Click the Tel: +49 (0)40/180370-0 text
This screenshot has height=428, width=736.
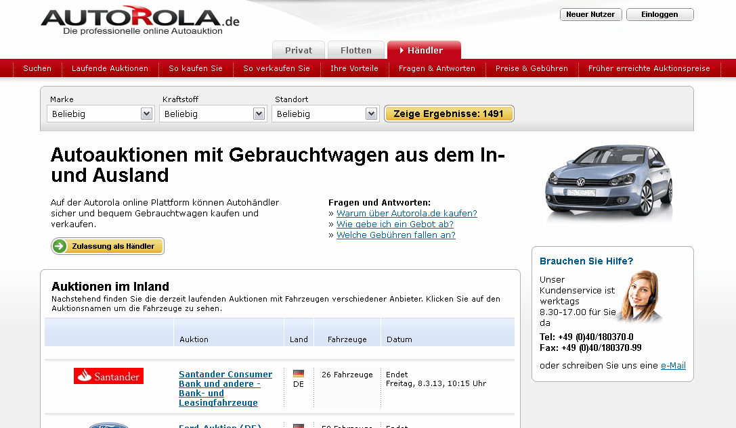(586, 337)
